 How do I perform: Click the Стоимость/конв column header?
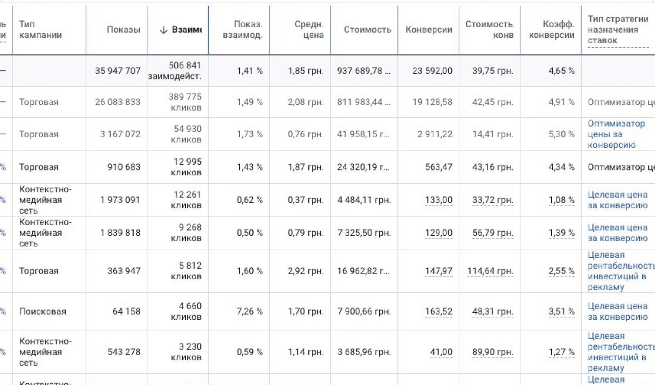[489, 30]
